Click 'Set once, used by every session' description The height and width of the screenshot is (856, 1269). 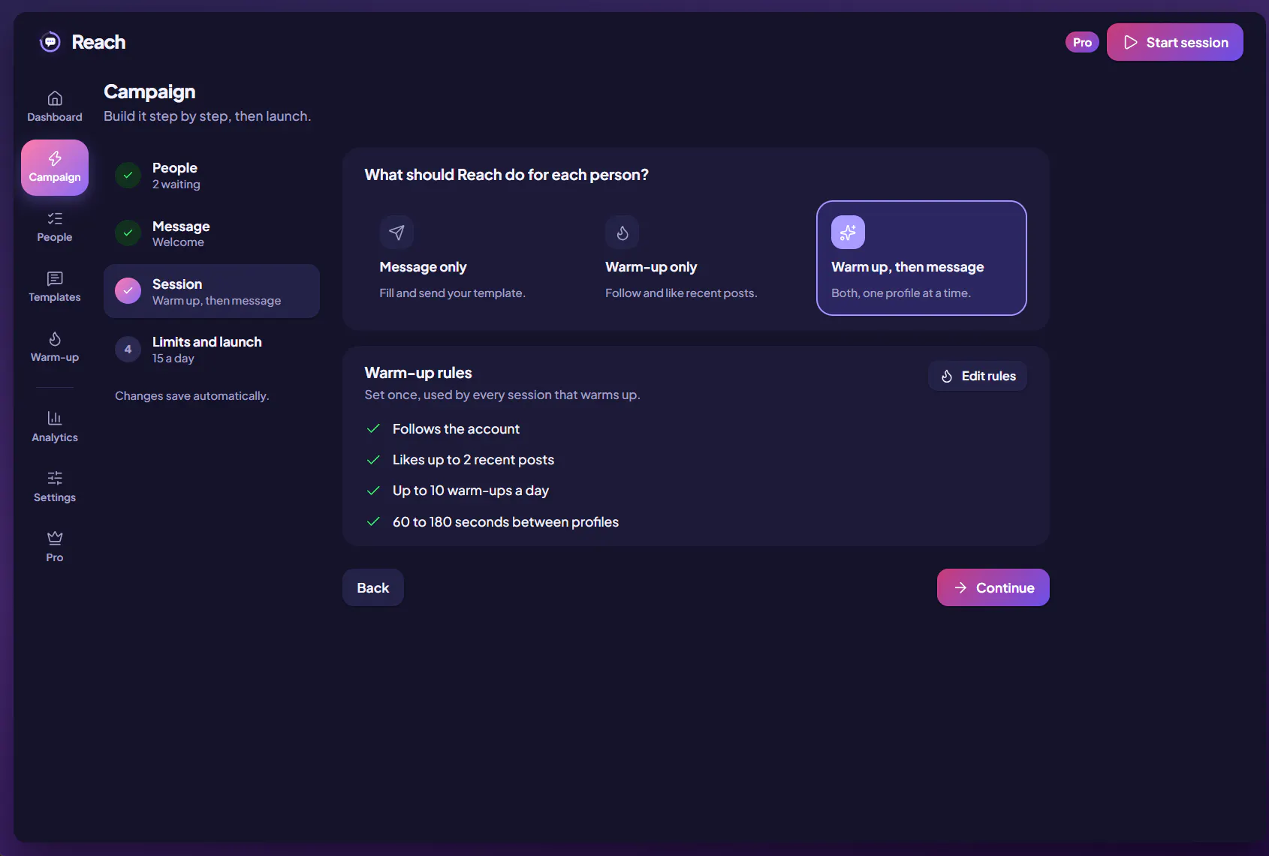coord(502,395)
